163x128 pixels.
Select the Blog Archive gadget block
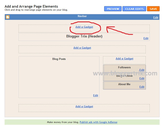[x=124, y=77]
